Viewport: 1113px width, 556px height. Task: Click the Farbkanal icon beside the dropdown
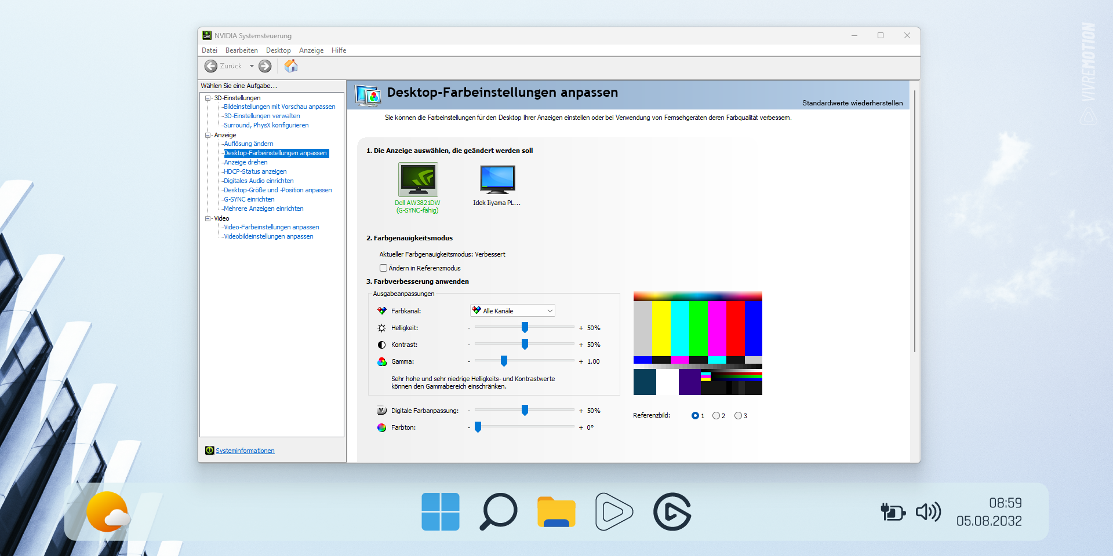[x=381, y=310]
